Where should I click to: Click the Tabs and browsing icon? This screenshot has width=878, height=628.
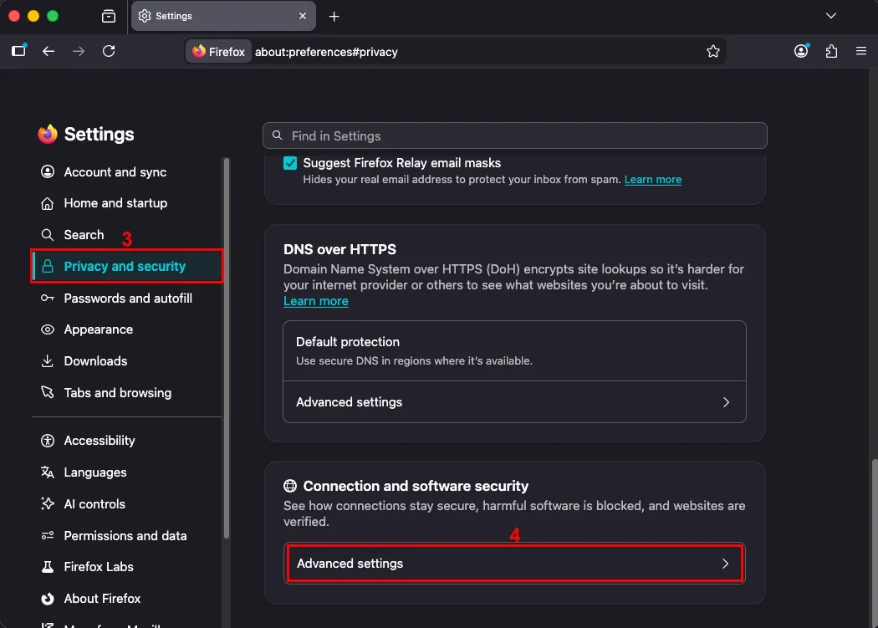(x=48, y=392)
